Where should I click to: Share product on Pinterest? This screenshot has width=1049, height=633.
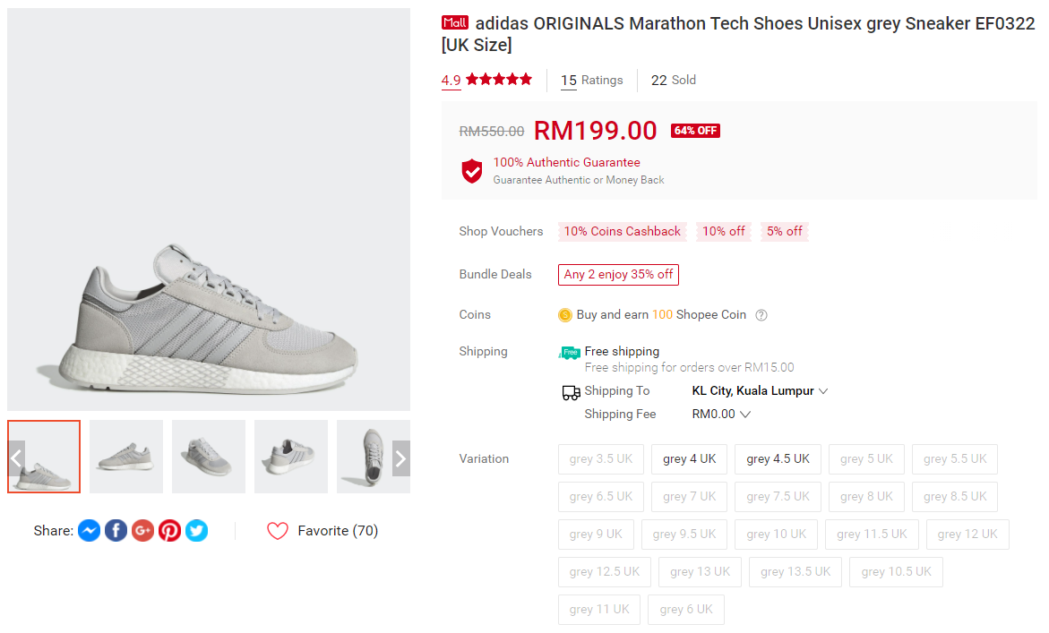169,531
